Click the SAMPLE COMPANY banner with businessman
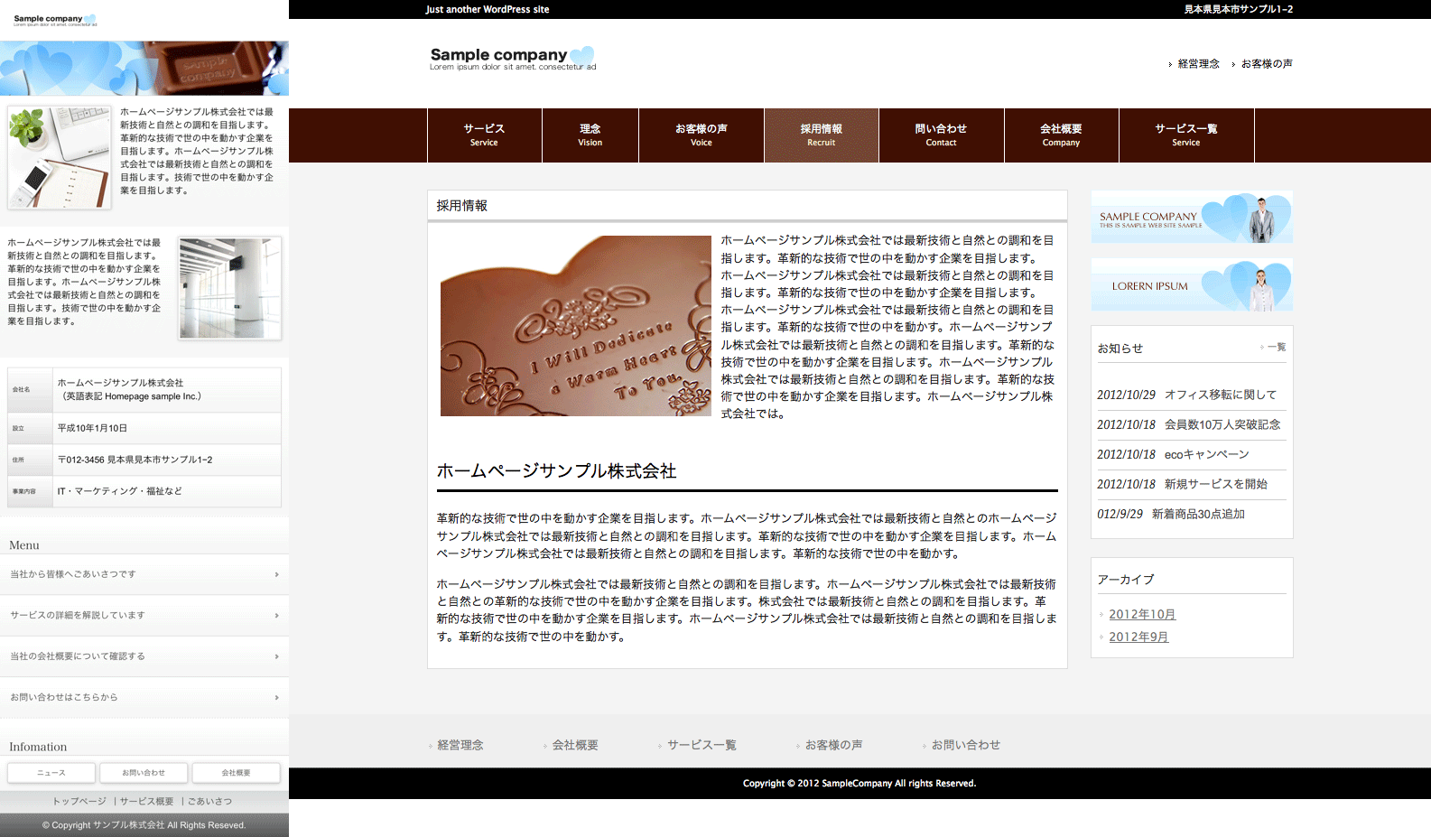The height and width of the screenshot is (837, 1431). pyautogui.click(x=1191, y=217)
